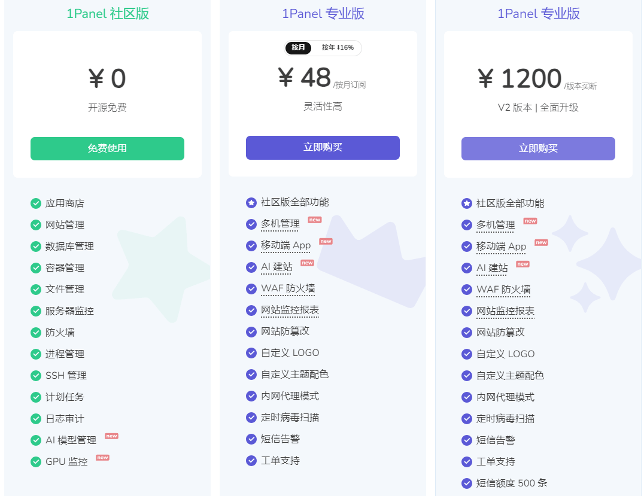Viewport: 644px width, 496px height.
Task: Click the new badge next to AI 模型管理
Action: (x=111, y=436)
